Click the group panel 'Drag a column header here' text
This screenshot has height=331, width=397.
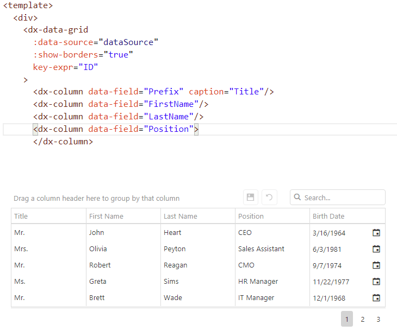(x=96, y=199)
